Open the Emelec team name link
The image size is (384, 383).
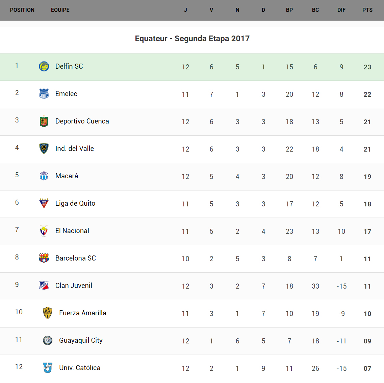(66, 94)
